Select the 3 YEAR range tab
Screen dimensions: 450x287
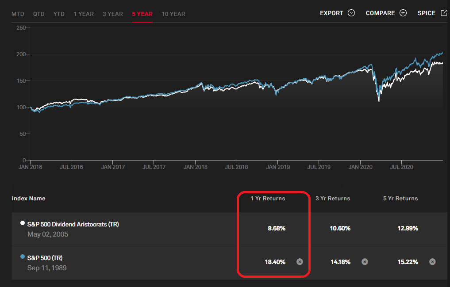[x=113, y=14]
